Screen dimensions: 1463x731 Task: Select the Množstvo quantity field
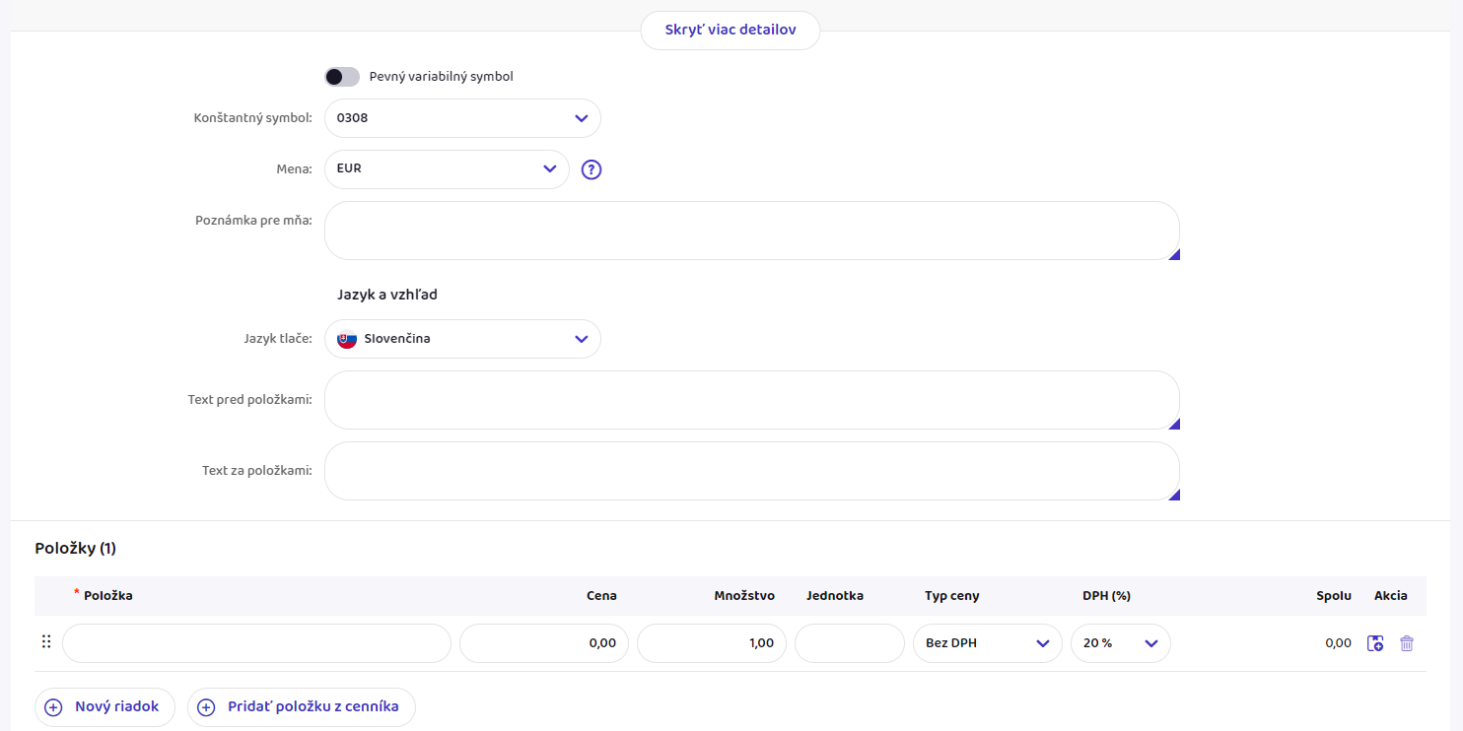[x=711, y=643]
